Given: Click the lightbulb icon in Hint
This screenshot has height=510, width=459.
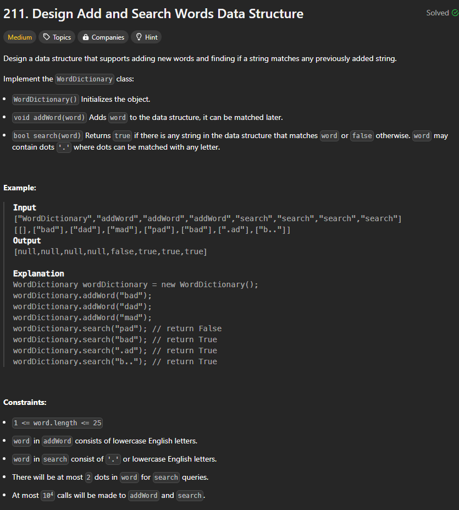Looking at the screenshot, I should click(x=139, y=37).
